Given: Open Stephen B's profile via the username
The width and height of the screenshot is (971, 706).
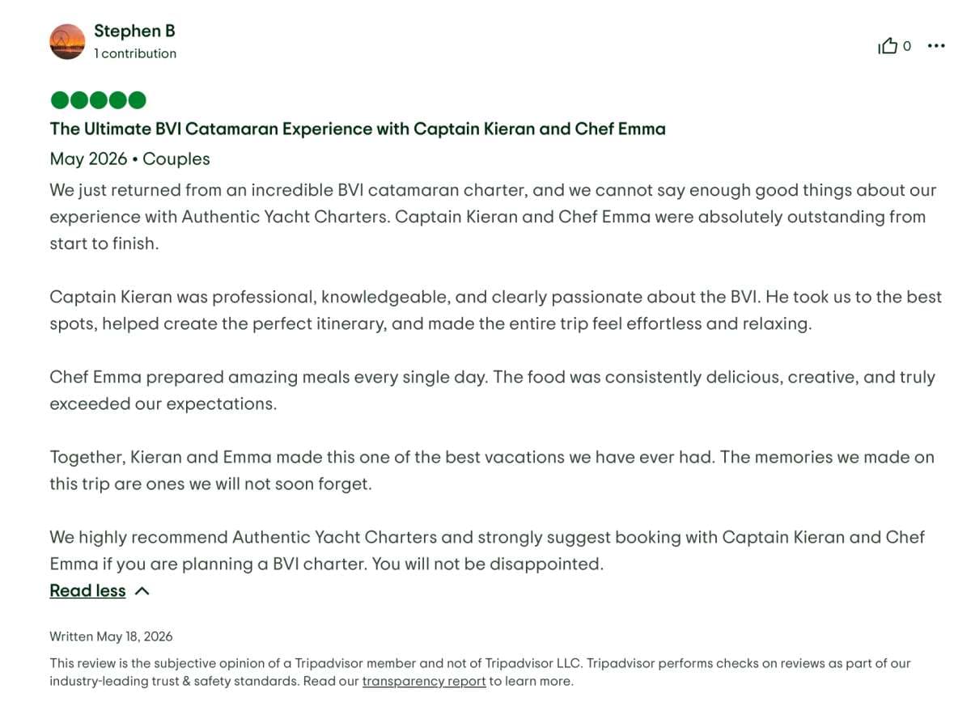Looking at the screenshot, I should click(x=134, y=31).
